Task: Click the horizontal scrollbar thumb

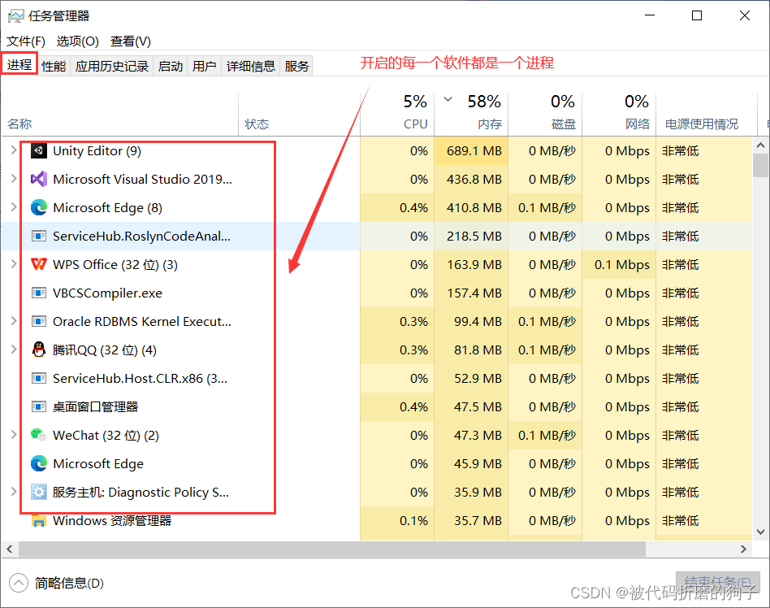Action: coord(332,549)
